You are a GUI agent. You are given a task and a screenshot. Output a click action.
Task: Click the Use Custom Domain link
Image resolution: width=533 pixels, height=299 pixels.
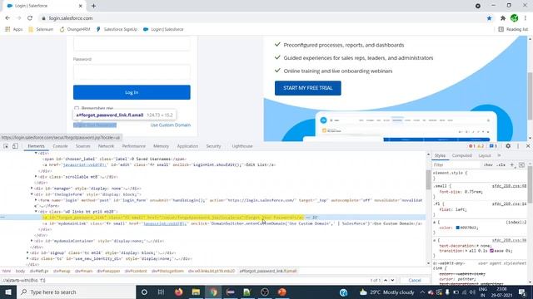coord(170,125)
